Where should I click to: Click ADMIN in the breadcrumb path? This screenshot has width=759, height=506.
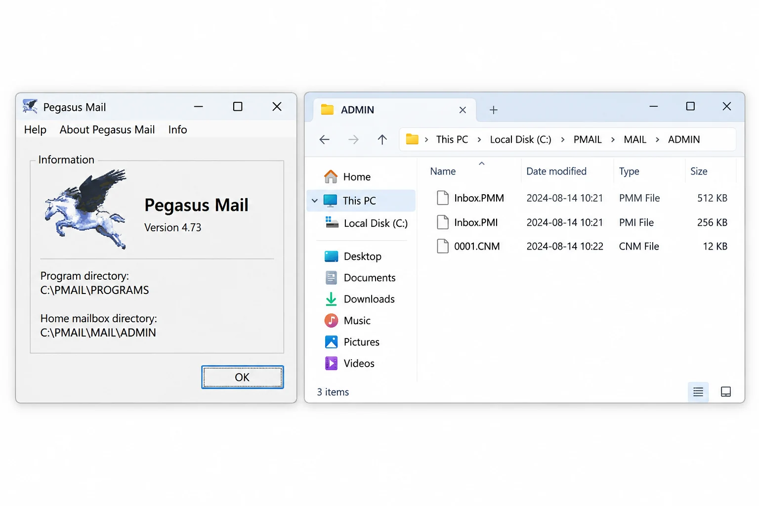click(x=684, y=139)
